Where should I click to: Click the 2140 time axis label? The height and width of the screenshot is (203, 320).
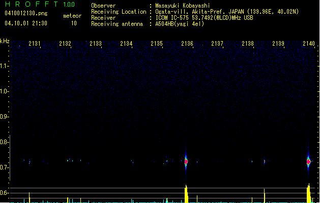pyautogui.click(x=309, y=44)
